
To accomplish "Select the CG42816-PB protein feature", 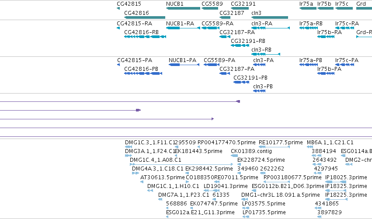I will 143,73.
